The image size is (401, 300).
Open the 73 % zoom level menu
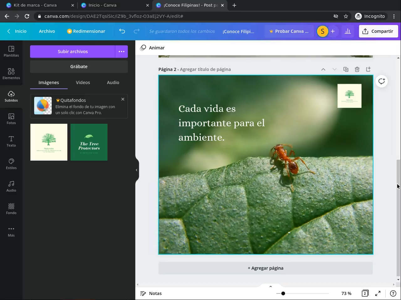coord(346,293)
